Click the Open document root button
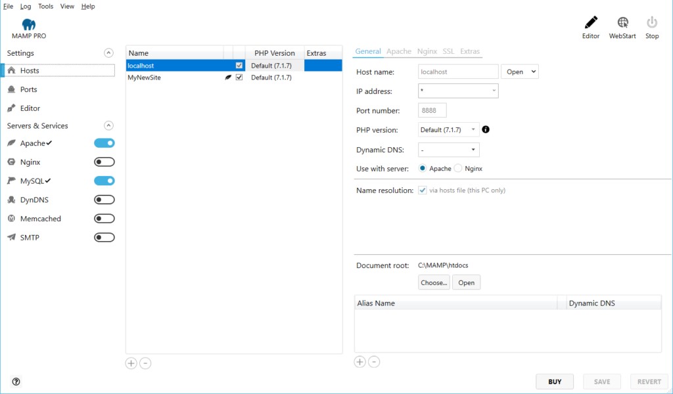 pos(466,282)
